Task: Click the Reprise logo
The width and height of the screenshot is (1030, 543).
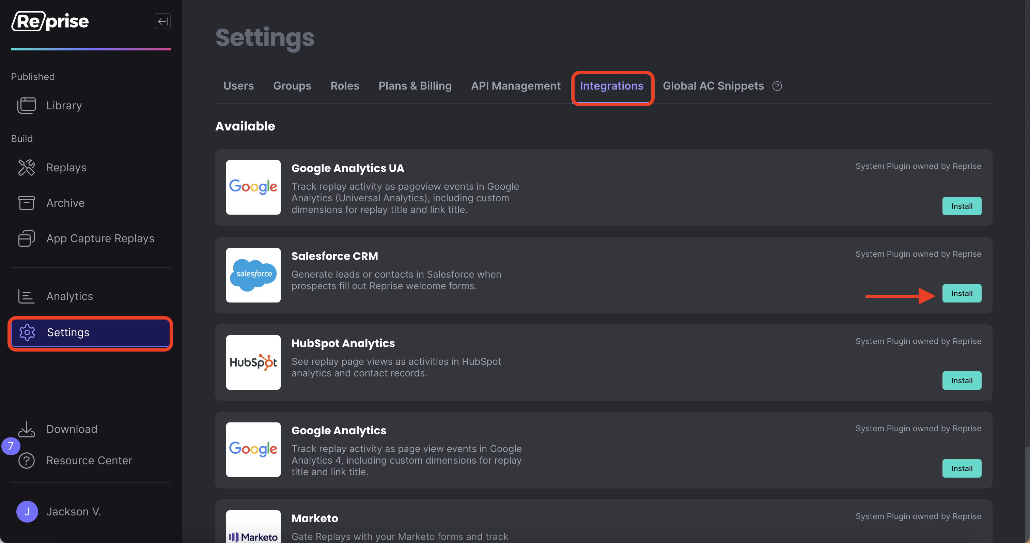Action: (x=50, y=21)
